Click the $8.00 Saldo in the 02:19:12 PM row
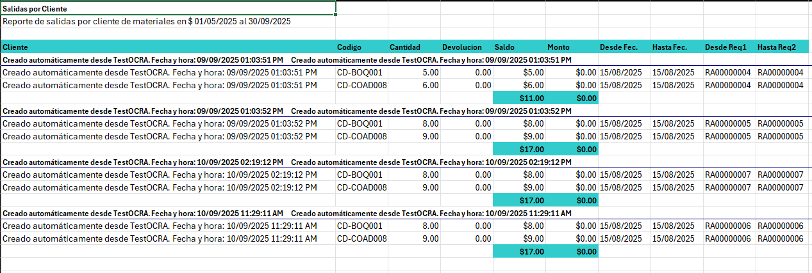 coord(519,175)
